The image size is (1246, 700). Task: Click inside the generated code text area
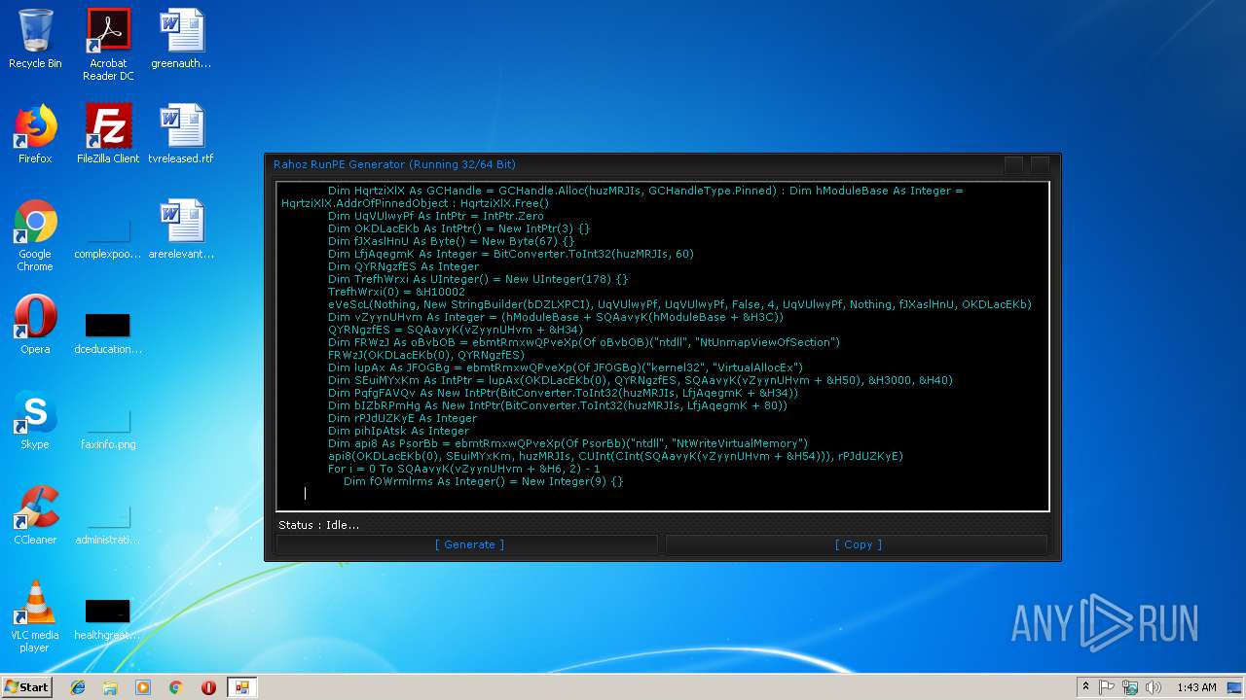click(x=662, y=346)
